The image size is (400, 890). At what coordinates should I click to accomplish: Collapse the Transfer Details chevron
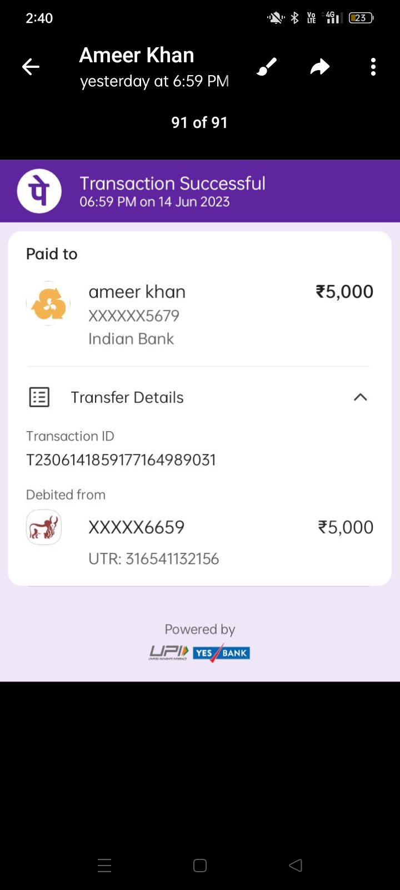point(360,397)
